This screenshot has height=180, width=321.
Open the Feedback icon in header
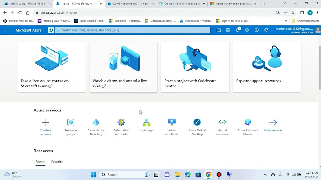(266, 30)
